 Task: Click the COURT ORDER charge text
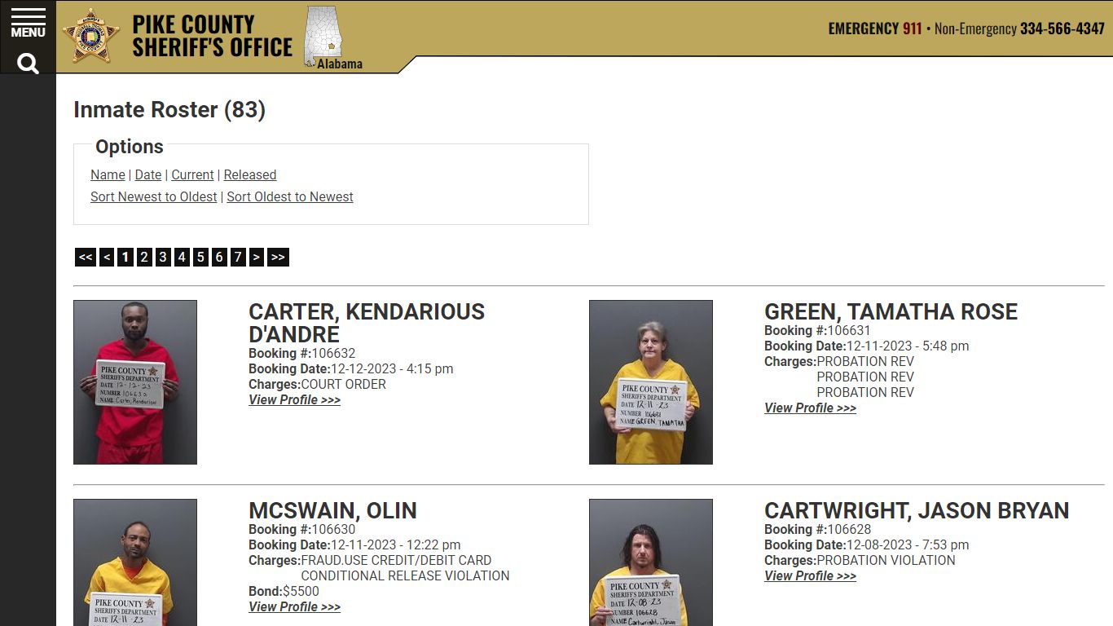coord(343,384)
